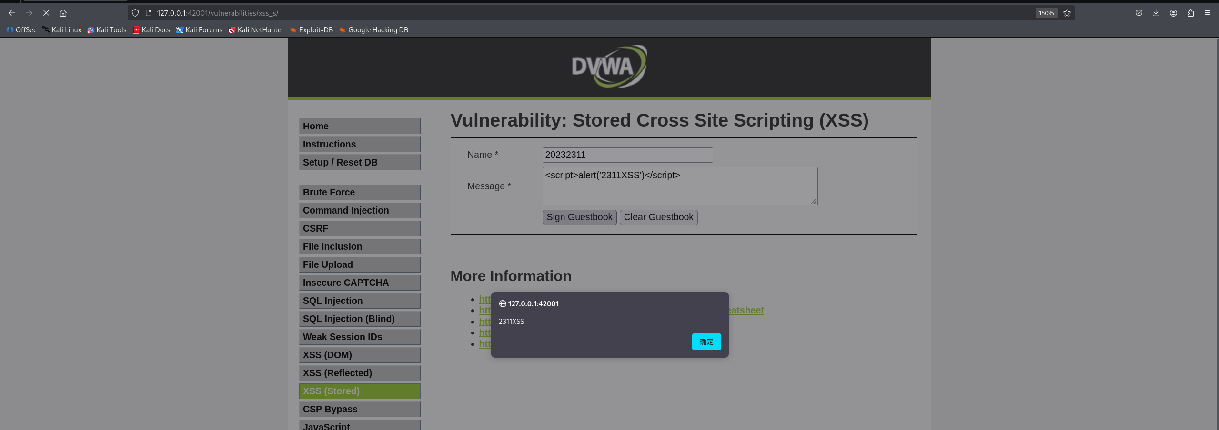Open the File Inclusion page

pos(360,246)
